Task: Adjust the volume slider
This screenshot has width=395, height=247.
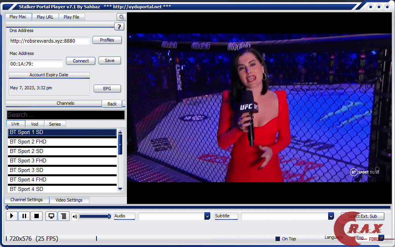Action: coord(95,216)
